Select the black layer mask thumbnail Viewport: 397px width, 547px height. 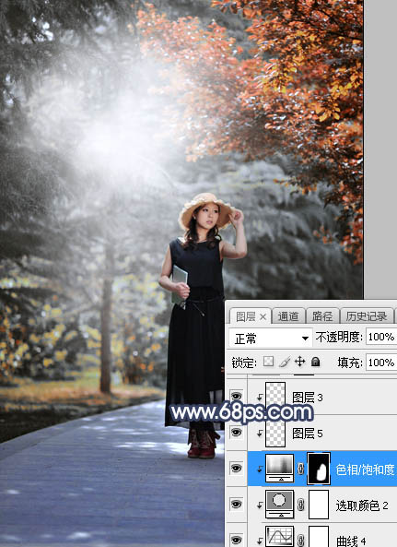(319, 469)
